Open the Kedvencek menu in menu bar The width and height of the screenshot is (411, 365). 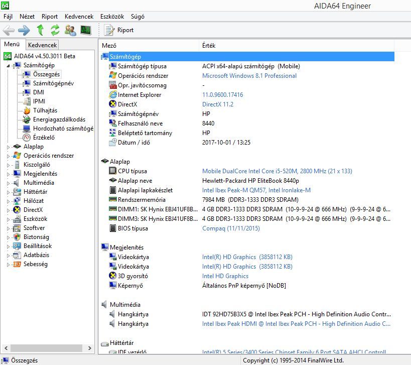click(x=79, y=17)
